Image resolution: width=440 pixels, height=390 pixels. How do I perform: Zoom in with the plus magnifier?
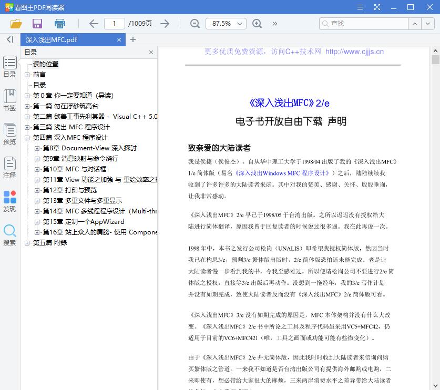[x=257, y=24]
